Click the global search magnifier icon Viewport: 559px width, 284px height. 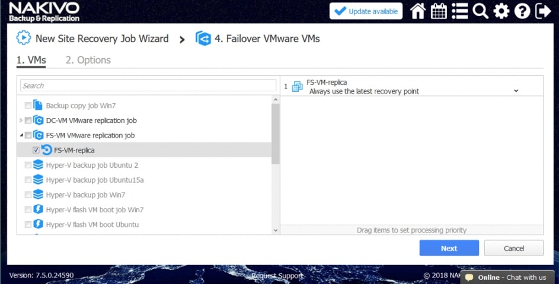(x=480, y=11)
